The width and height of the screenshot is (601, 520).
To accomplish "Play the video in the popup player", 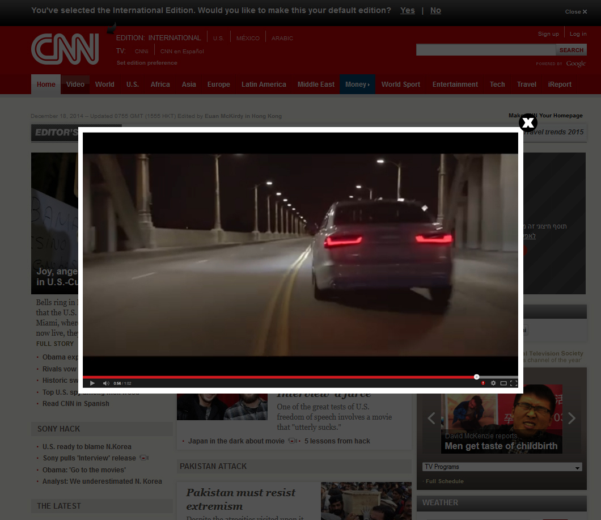I will click(x=92, y=383).
